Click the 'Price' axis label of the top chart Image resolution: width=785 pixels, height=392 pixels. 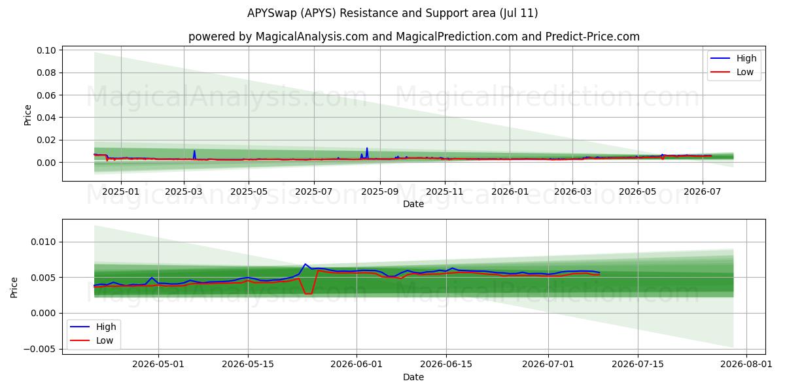point(27,115)
